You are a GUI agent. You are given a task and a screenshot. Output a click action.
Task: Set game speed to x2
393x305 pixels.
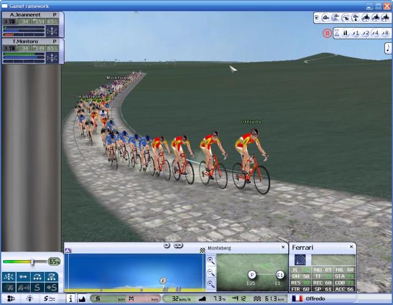[365, 33]
